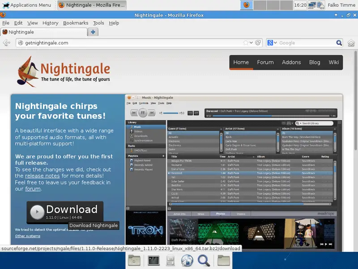Click the 16:20 panel clock
The width and height of the screenshot is (358, 269).
tap(300, 5)
